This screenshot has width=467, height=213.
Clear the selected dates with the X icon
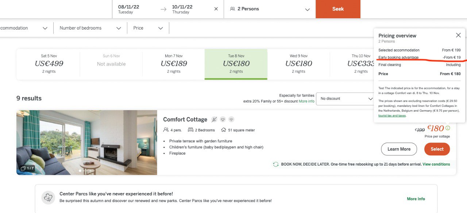coord(216,9)
